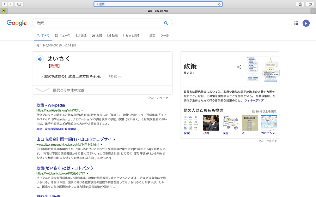Go back with Safari's back arrow

click(4, 4)
